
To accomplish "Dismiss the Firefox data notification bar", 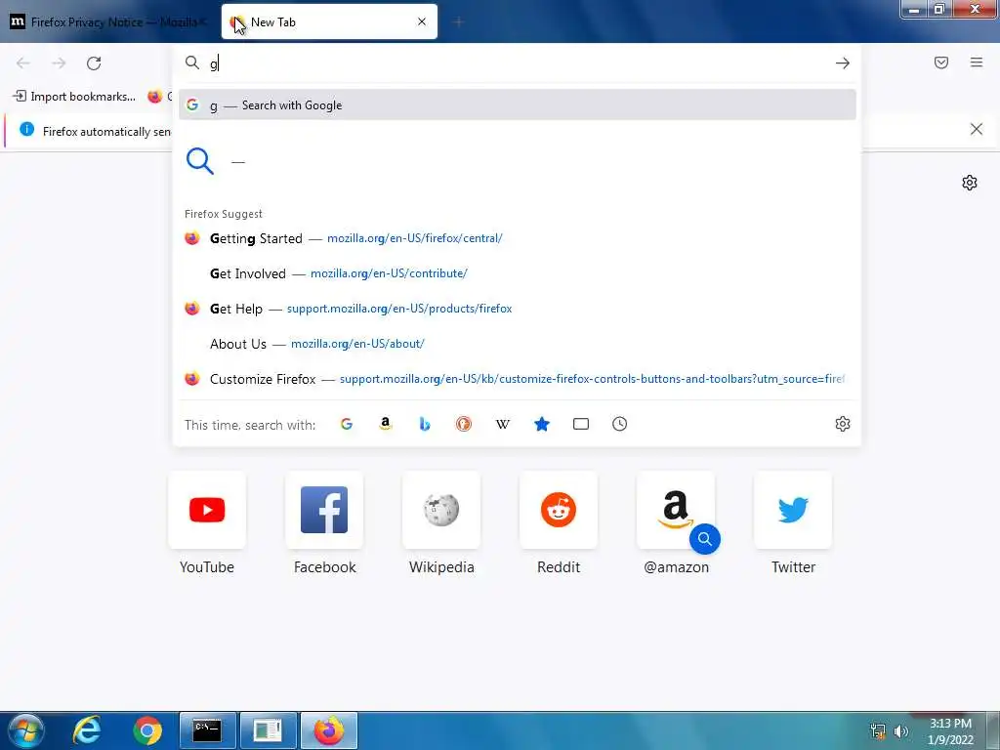I will [977, 130].
